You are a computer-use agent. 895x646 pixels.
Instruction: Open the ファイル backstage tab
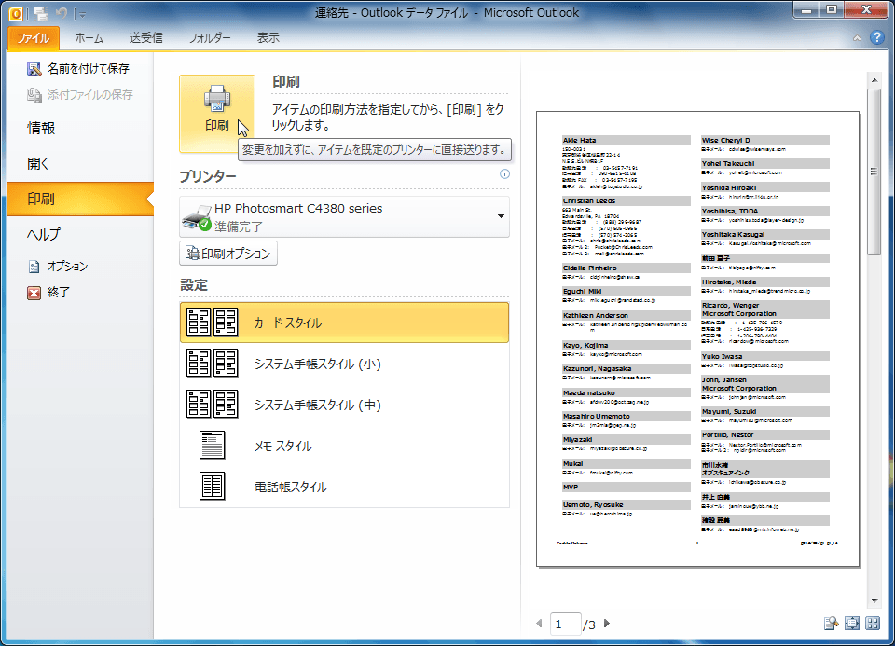tap(34, 38)
